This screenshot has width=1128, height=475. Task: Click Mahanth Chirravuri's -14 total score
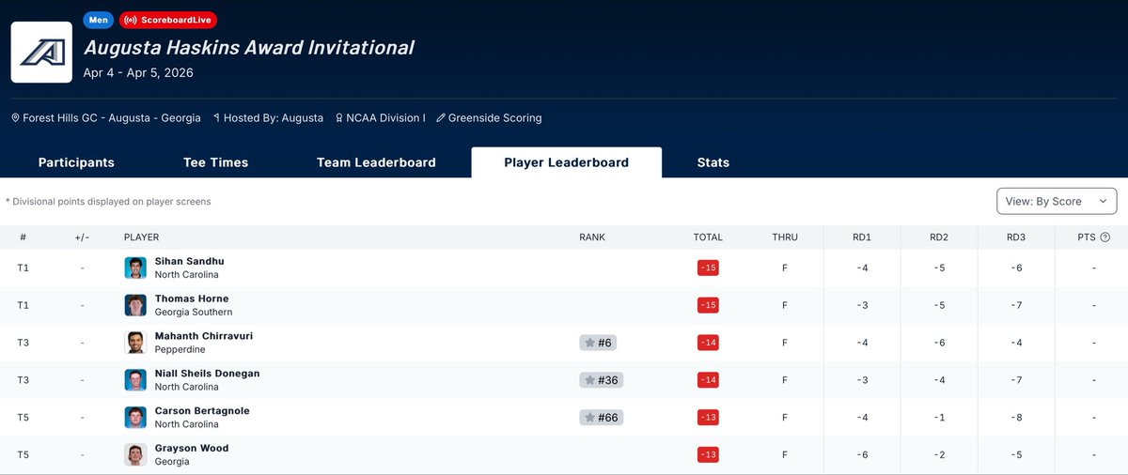pyautogui.click(x=708, y=343)
